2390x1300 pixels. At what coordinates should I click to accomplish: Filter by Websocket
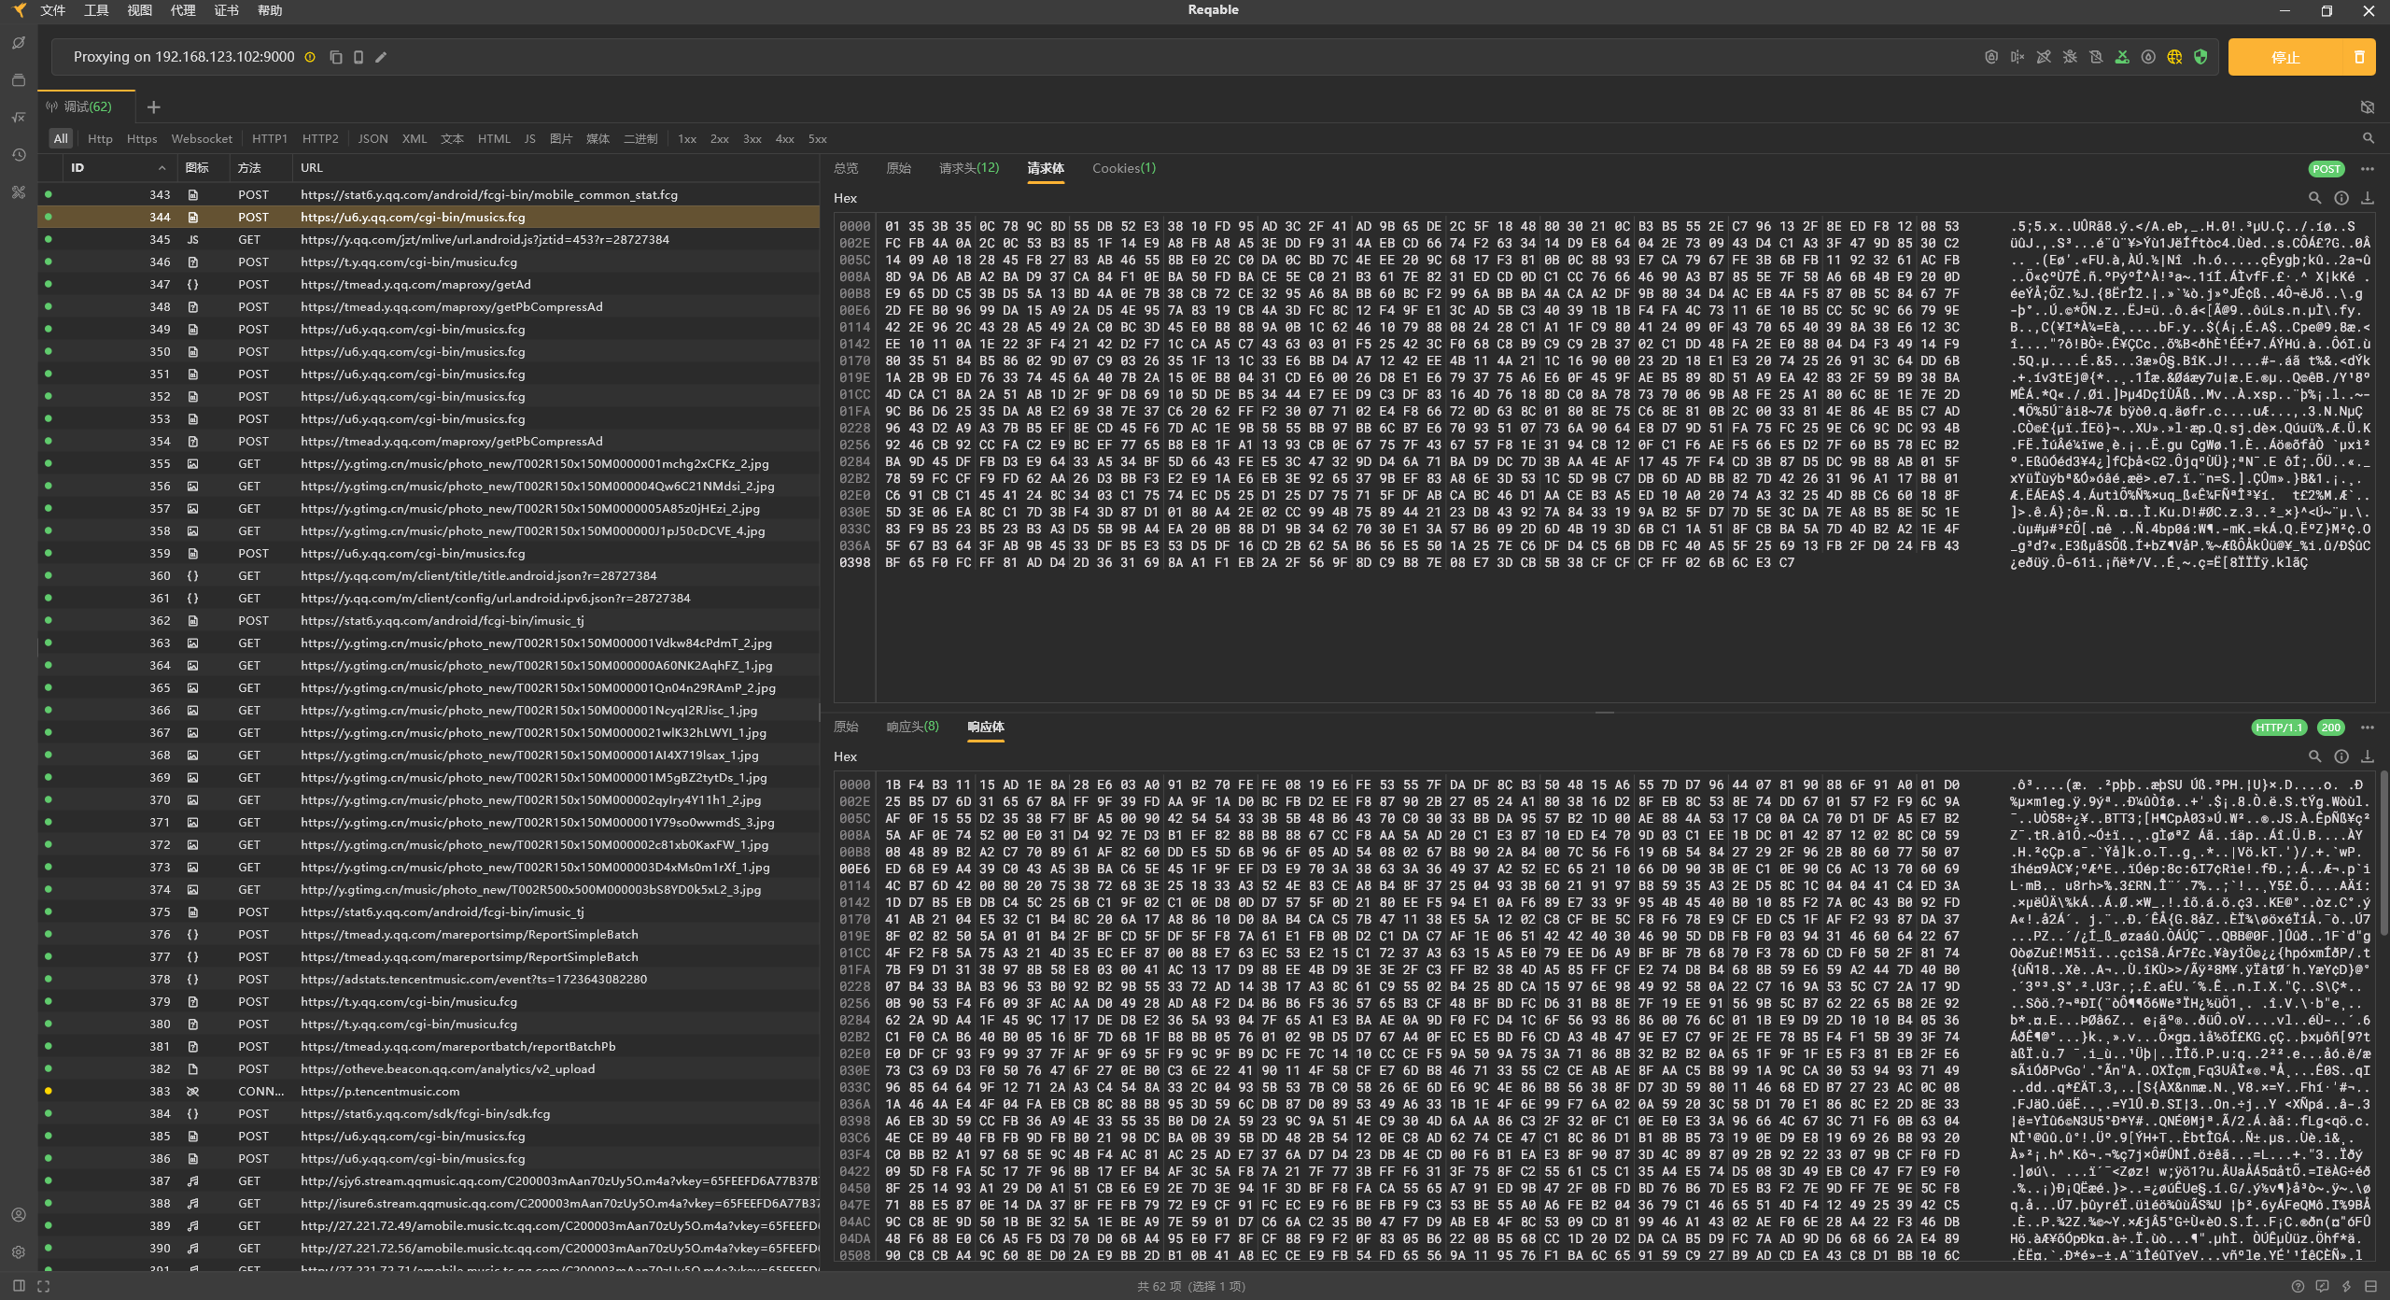coord(202,138)
